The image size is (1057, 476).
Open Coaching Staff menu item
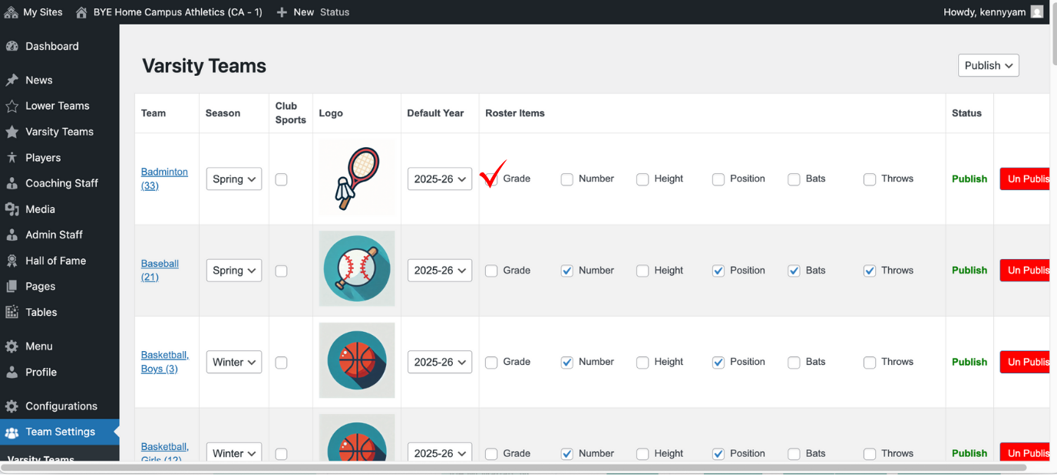pos(61,183)
